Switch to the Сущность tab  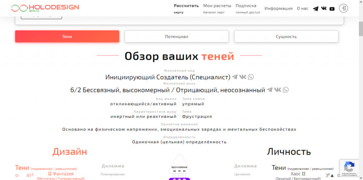(x=286, y=37)
